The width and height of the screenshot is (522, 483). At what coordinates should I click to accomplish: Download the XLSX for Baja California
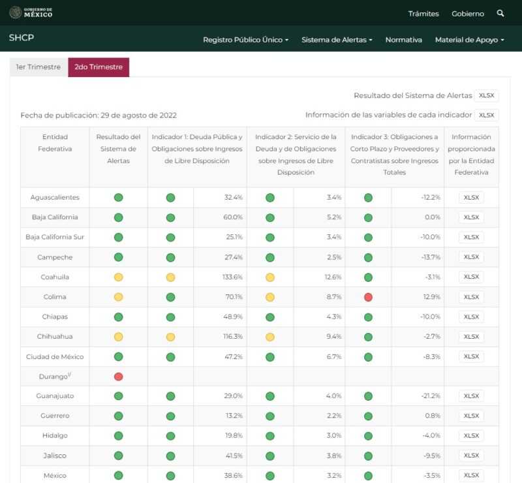(x=471, y=217)
